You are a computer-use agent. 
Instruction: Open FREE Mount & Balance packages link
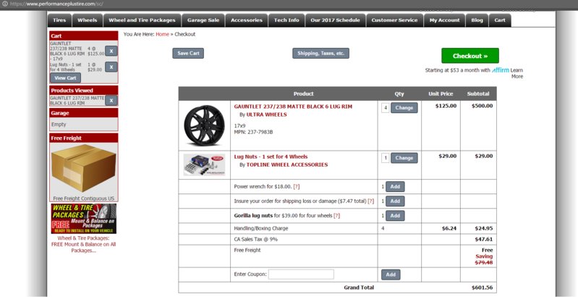[84, 244]
